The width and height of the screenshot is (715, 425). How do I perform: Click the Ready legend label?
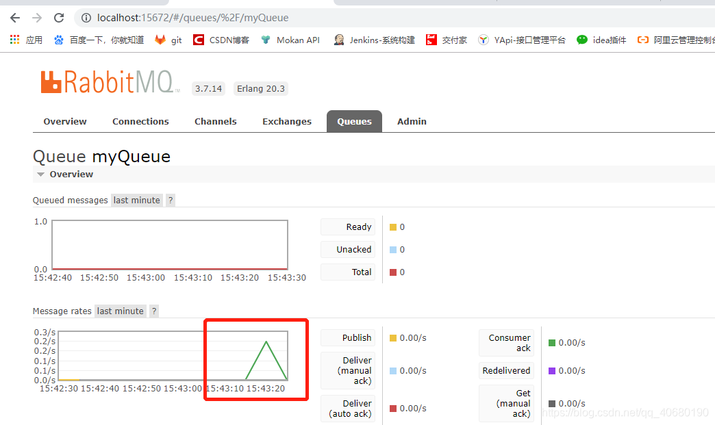click(348, 227)
